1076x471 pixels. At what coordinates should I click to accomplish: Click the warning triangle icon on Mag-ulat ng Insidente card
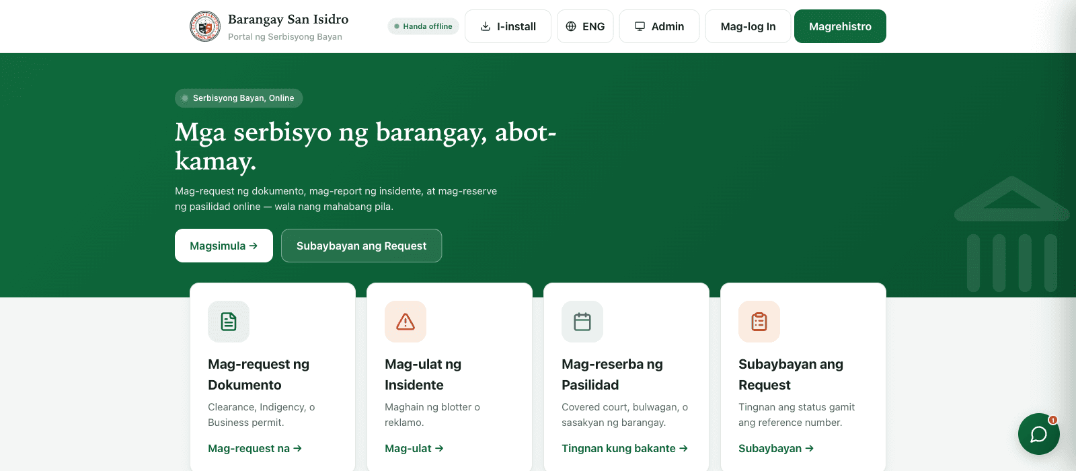pos(406,322)
